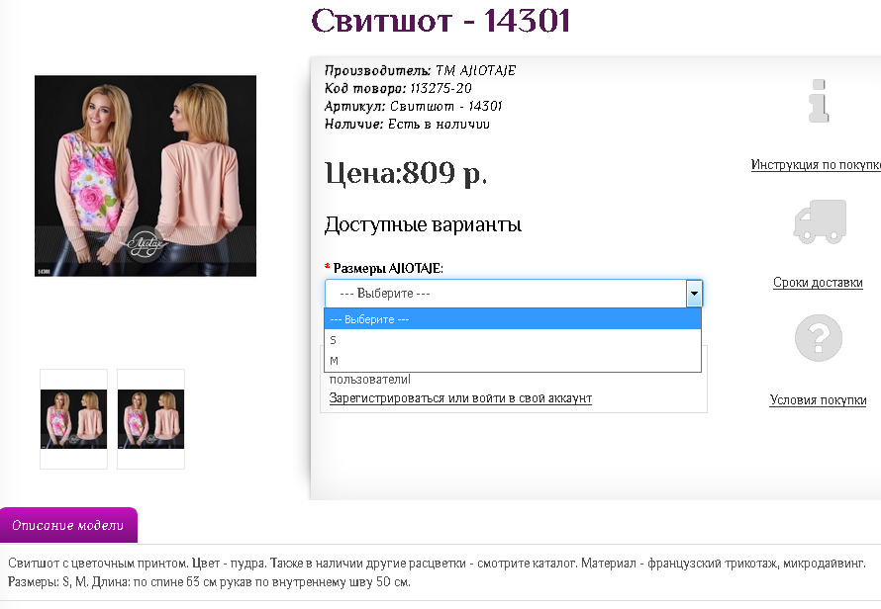Select the second small product thumbnail
The height and width of the screenshot is (609, 881).
150,419
